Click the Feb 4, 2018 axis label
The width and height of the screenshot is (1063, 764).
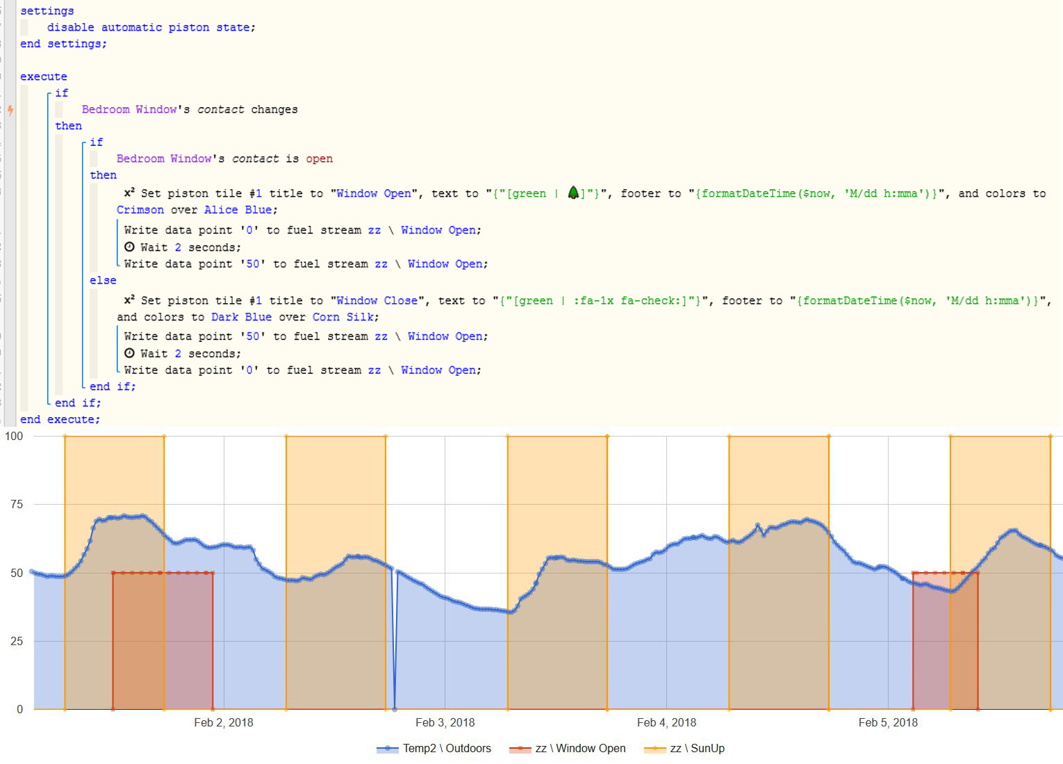667,723
